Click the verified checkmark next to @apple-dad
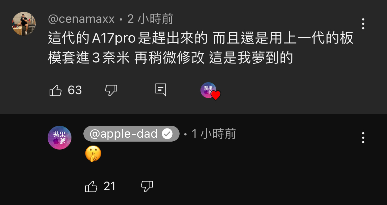 click(167, 134)
